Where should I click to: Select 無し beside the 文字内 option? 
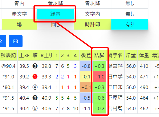[130, 14]
